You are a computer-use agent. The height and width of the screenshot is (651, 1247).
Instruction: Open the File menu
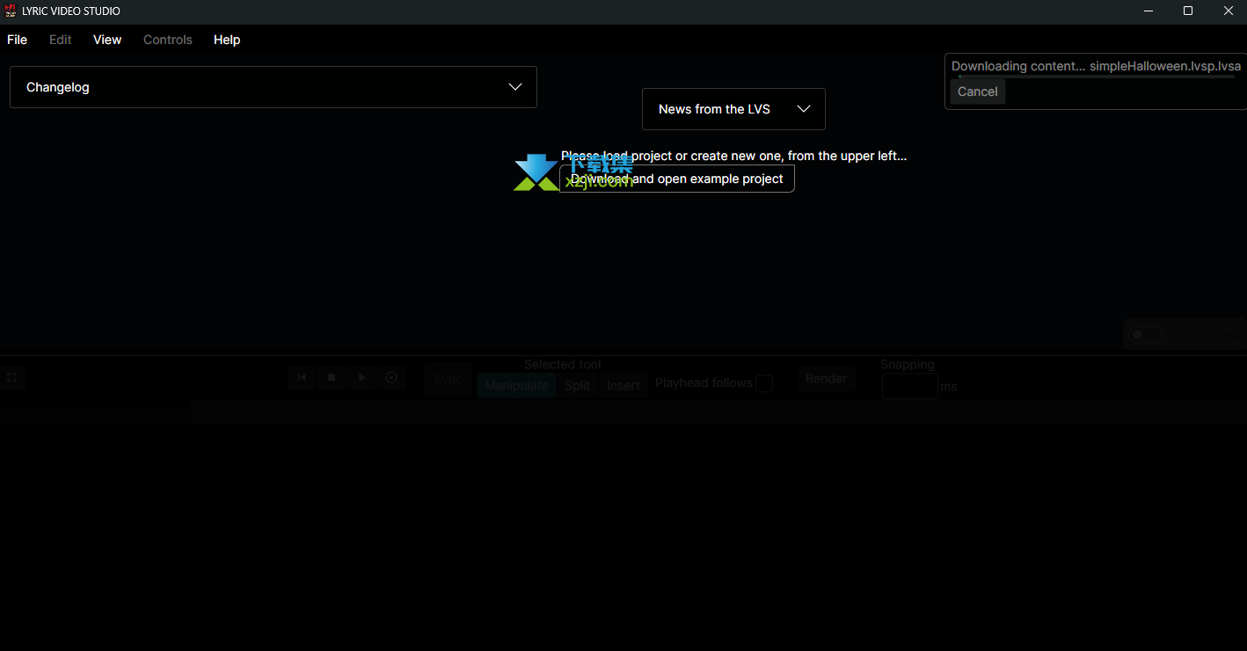click(17, 40)
